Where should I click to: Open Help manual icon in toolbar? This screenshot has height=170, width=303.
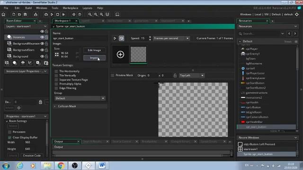tap(80, 15)
